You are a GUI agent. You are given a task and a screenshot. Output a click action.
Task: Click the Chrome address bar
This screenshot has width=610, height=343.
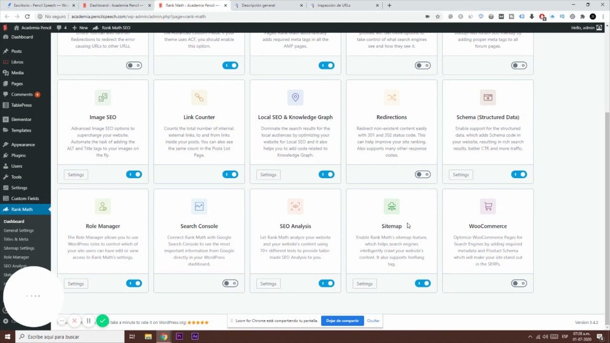(229, 16)
